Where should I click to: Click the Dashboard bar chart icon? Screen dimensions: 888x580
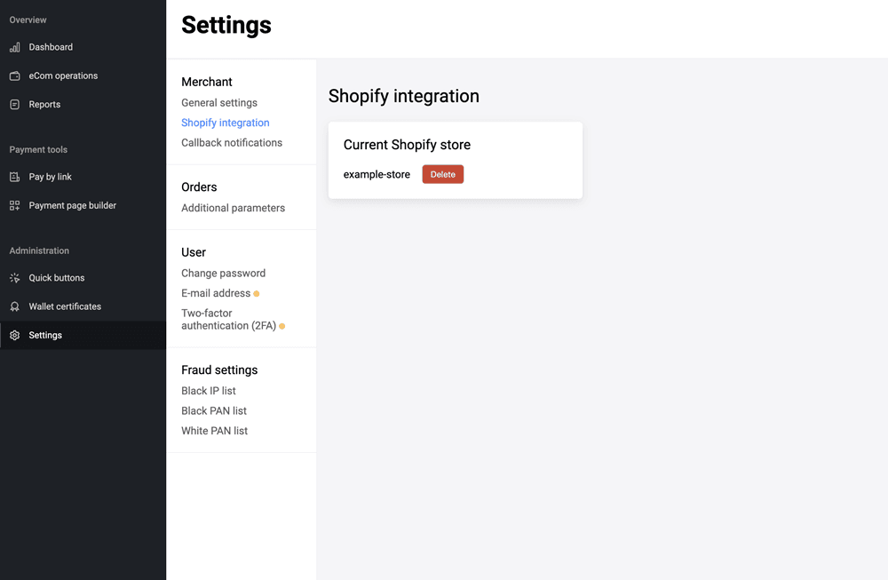[x=14, y=47]
